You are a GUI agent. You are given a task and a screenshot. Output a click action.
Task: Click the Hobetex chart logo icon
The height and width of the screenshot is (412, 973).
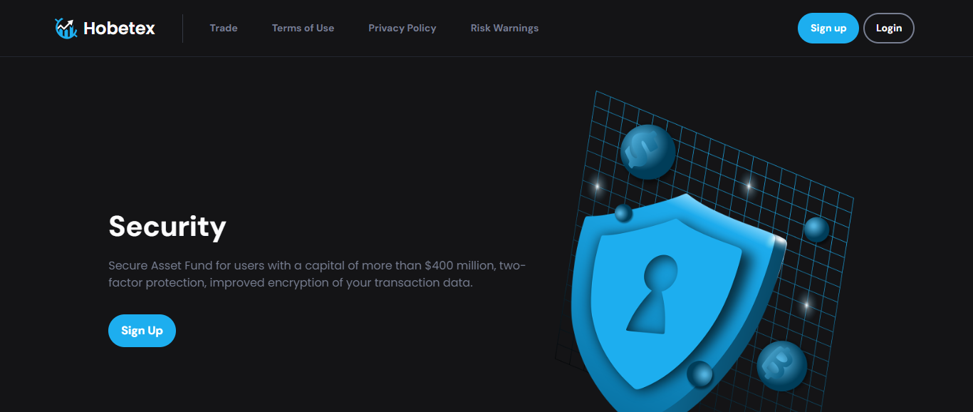(66, 29)
